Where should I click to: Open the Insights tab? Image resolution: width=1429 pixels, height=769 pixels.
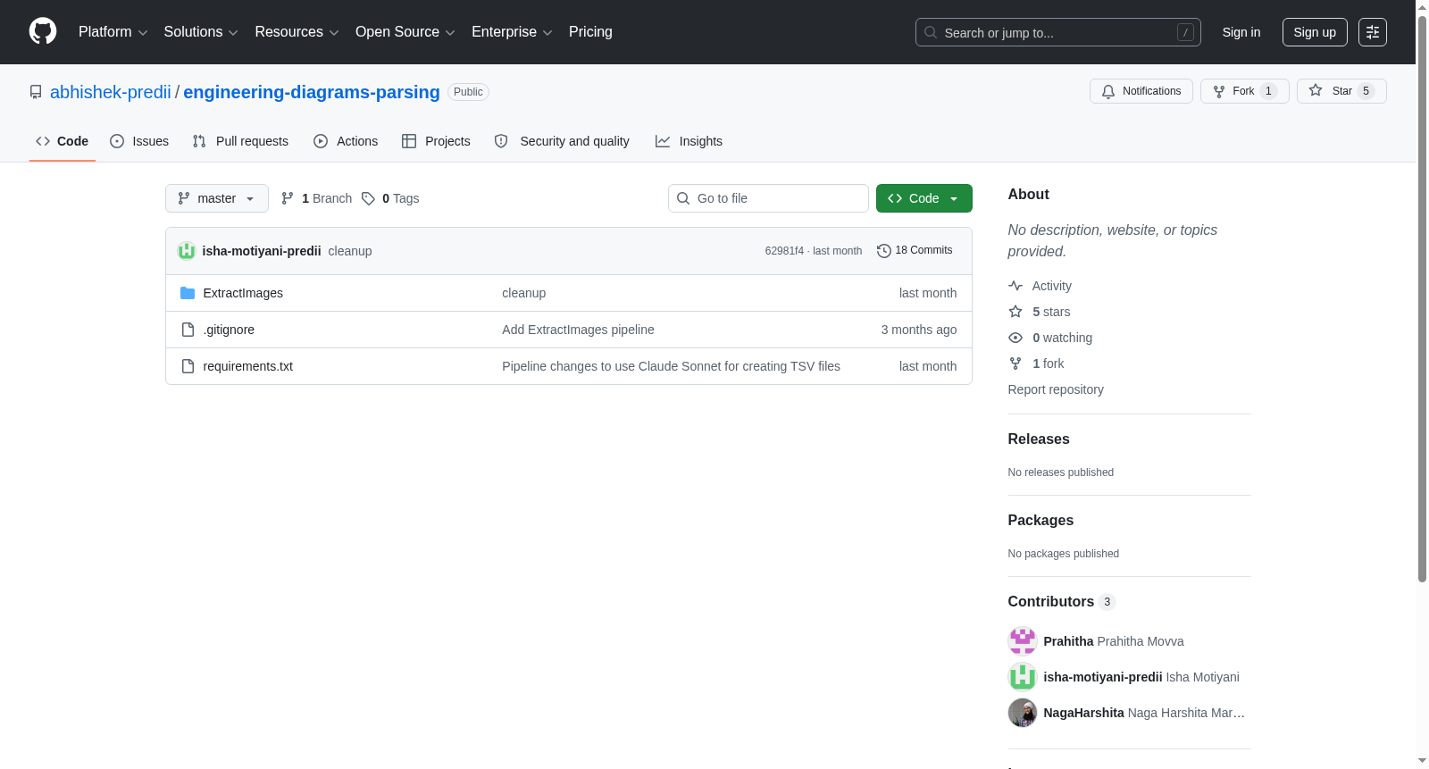point(689,141)
